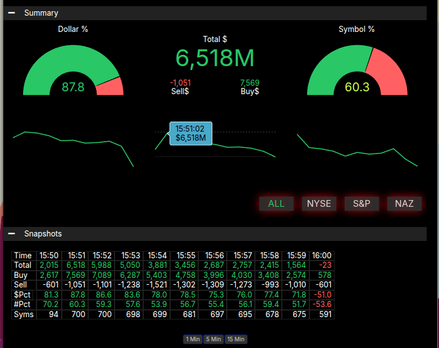Image resolution: width=439 pixels, height=348 pixels.
Task: Set snapshot interval to 1 Min
Action: point(193,339)
